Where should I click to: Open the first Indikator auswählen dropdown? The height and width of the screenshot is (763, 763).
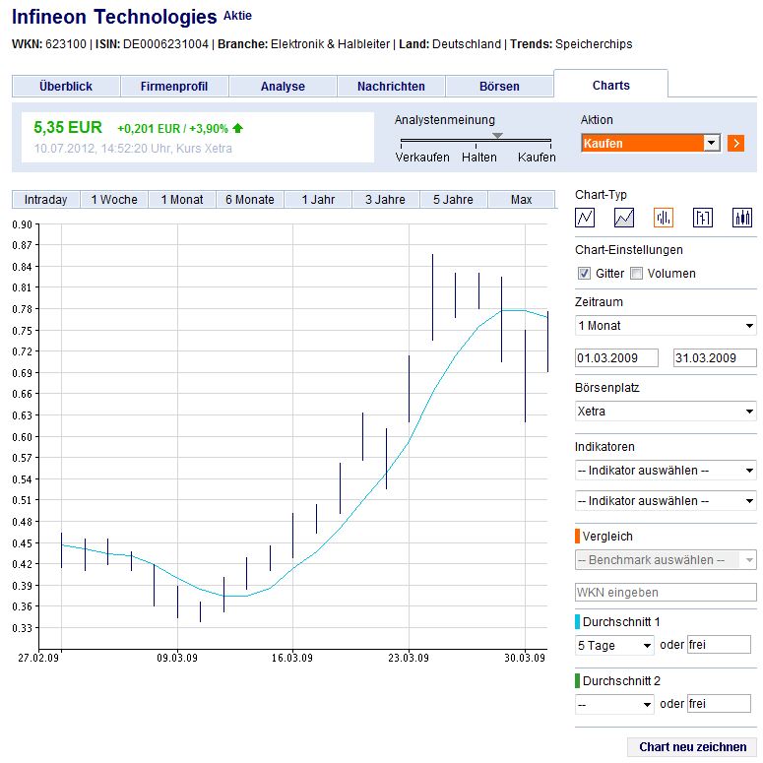(666, 471)
